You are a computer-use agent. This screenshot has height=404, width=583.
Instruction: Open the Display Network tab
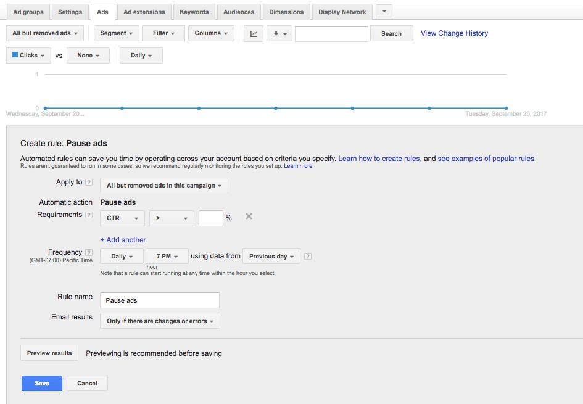341,11
